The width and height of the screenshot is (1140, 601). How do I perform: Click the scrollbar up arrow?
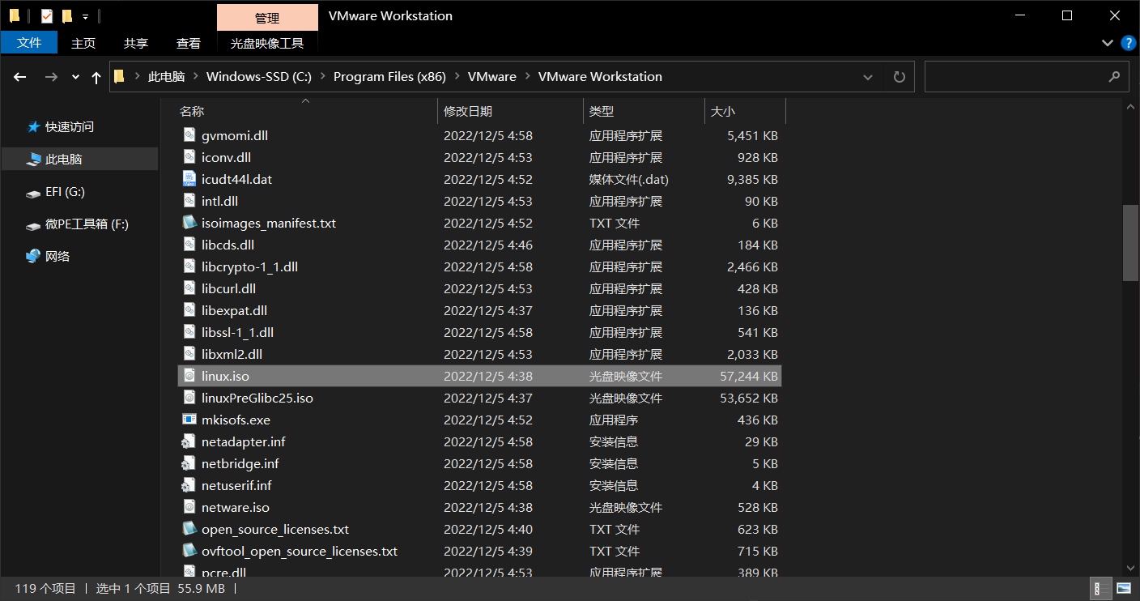(x=1130, y=108)
